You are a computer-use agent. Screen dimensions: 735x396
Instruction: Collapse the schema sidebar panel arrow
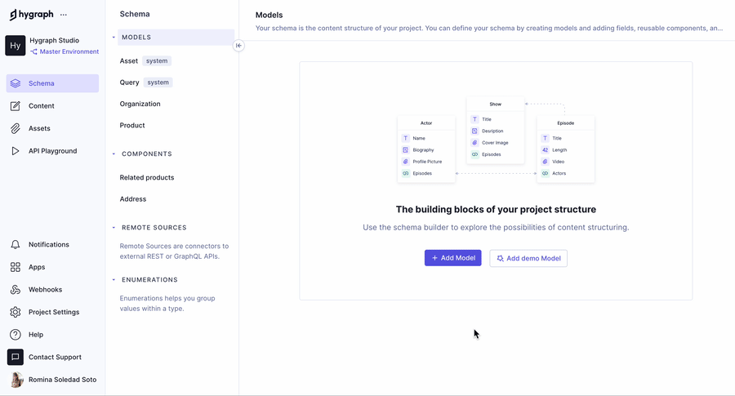click(x=238, y=46)
